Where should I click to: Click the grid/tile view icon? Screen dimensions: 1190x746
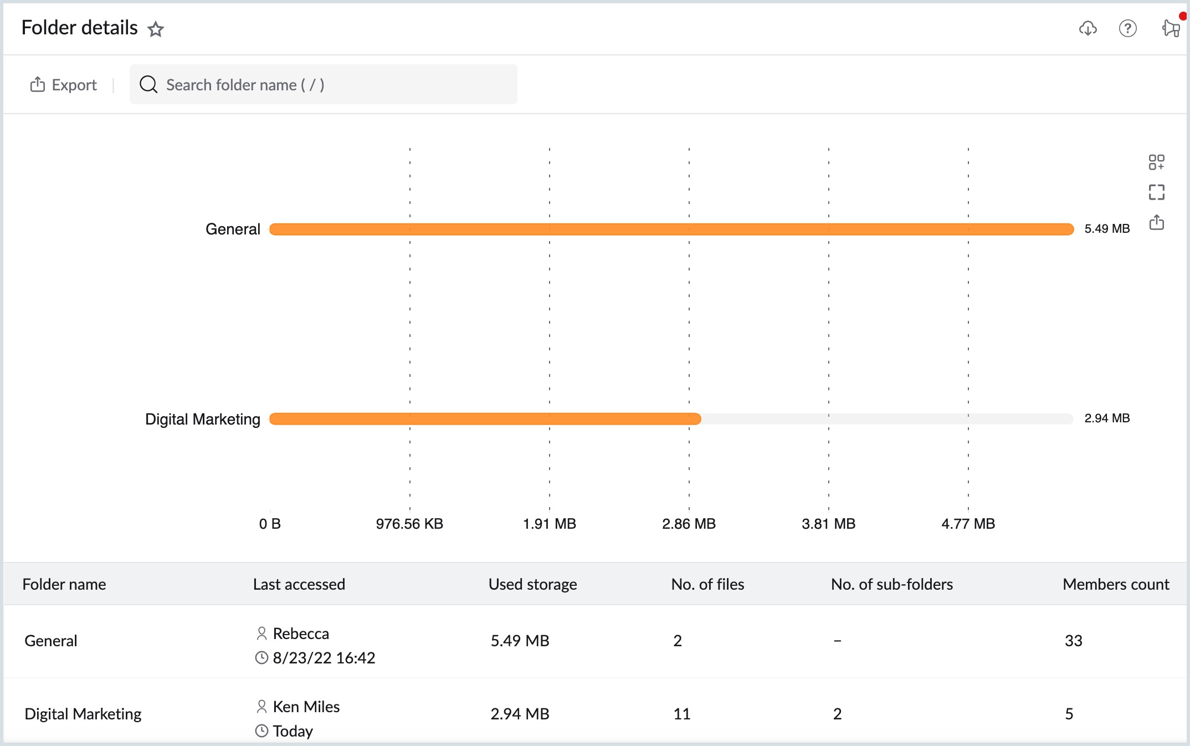(x=1157, y=162)
